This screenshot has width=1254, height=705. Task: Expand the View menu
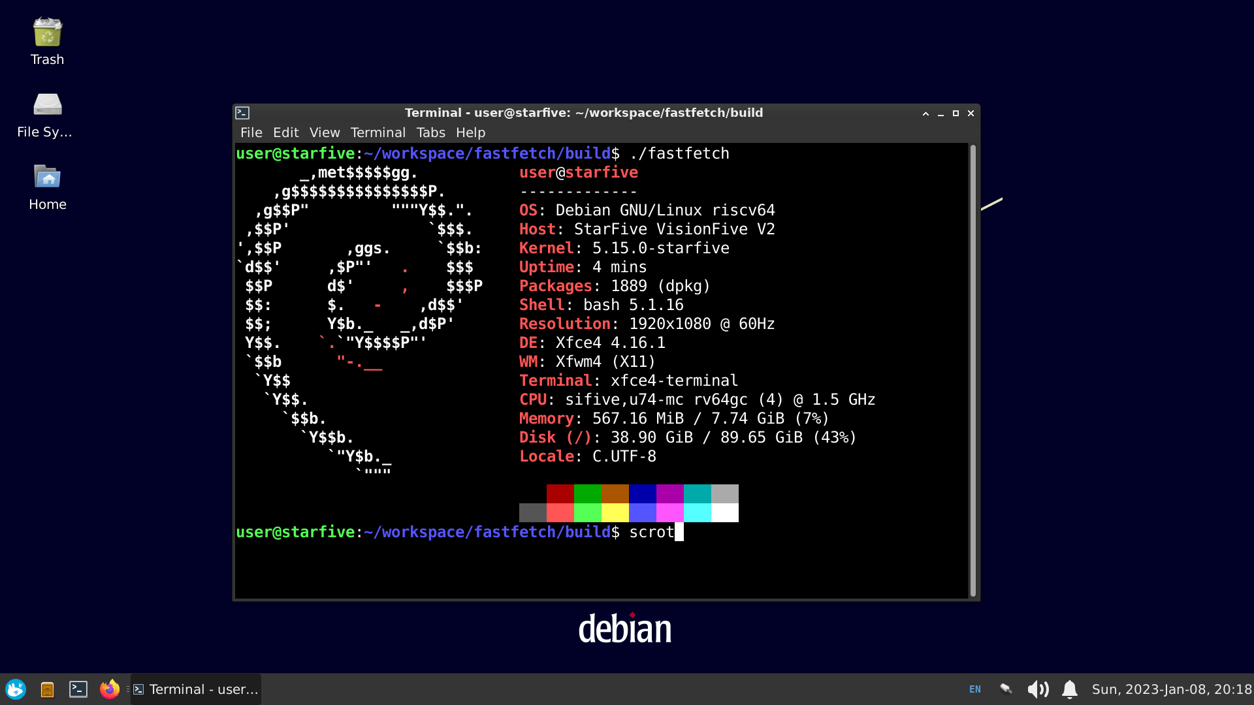(325, 133)
